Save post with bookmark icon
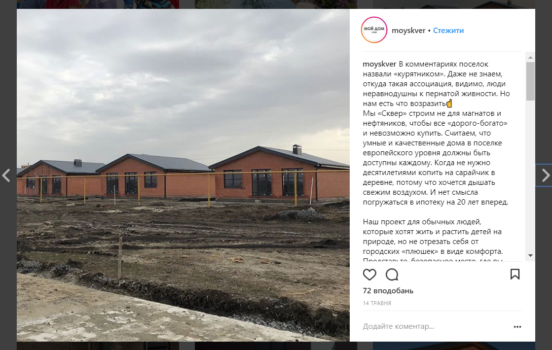 tap(515, 275)
